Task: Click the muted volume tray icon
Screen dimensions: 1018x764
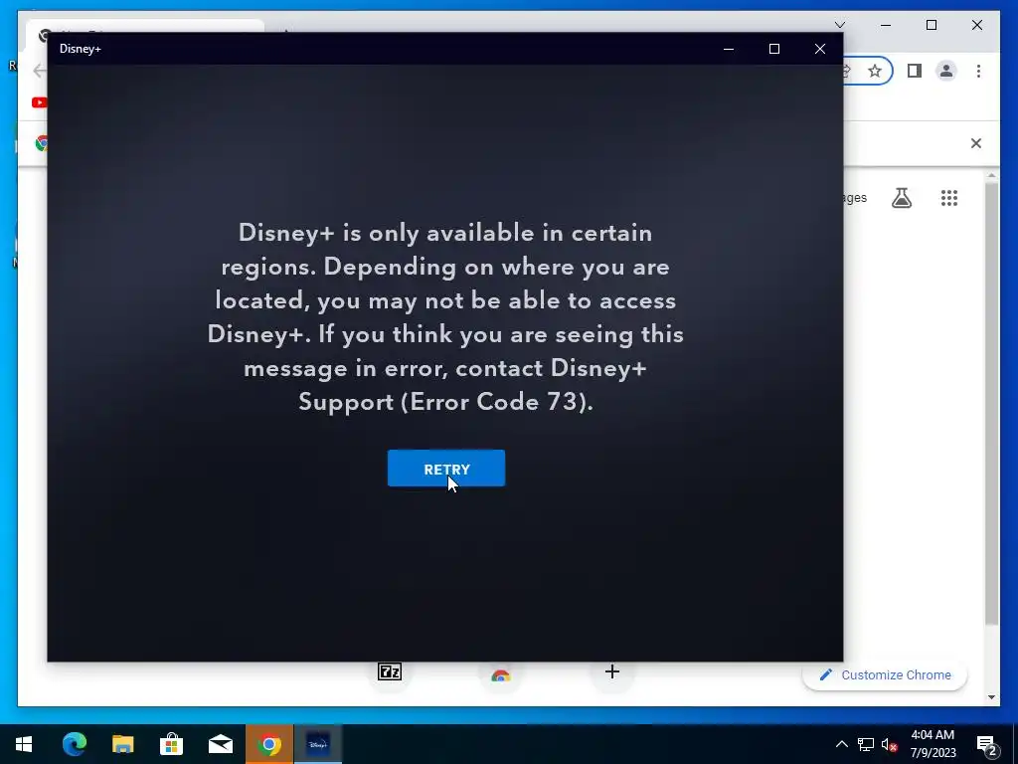Action: (889, 744)
